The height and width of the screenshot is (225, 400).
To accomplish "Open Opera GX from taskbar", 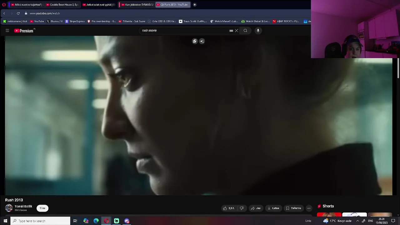I will click(x=107, y=221).
